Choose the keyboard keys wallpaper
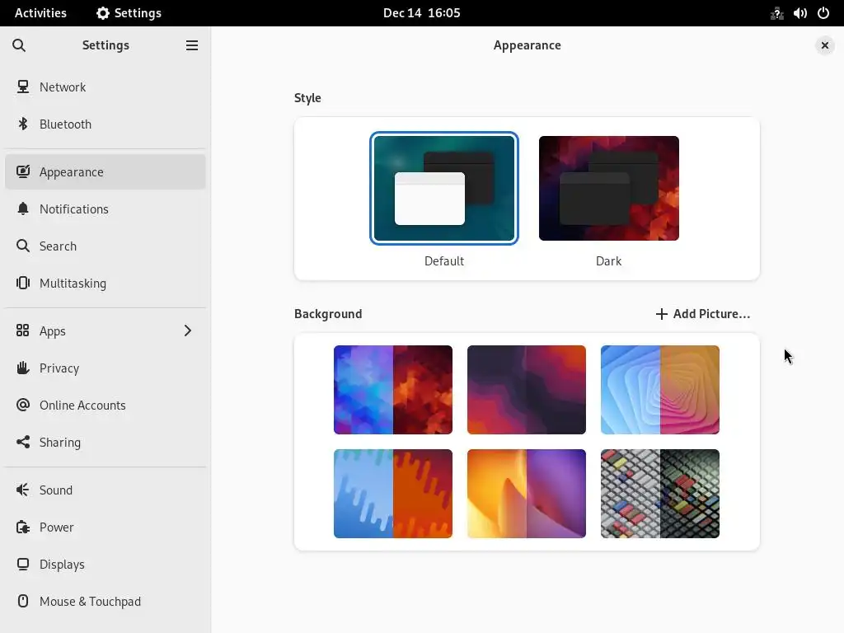Screen dimensions: 844x633 pos(660,494)
